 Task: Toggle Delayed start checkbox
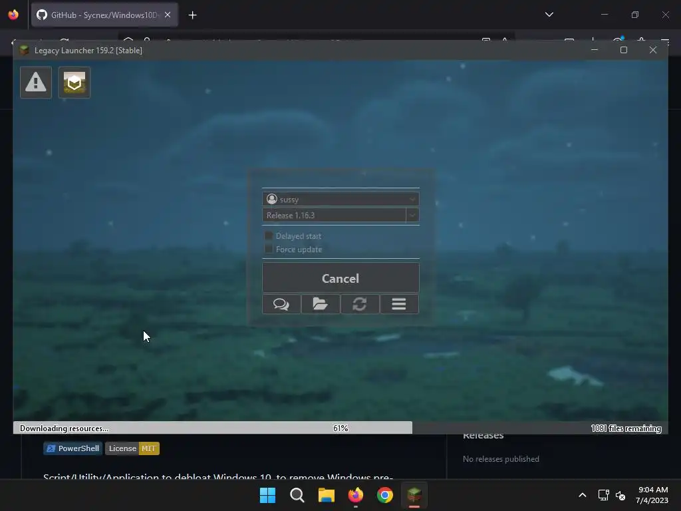pos(269,236)
